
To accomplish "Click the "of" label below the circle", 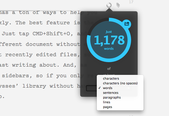I will 109,69.
